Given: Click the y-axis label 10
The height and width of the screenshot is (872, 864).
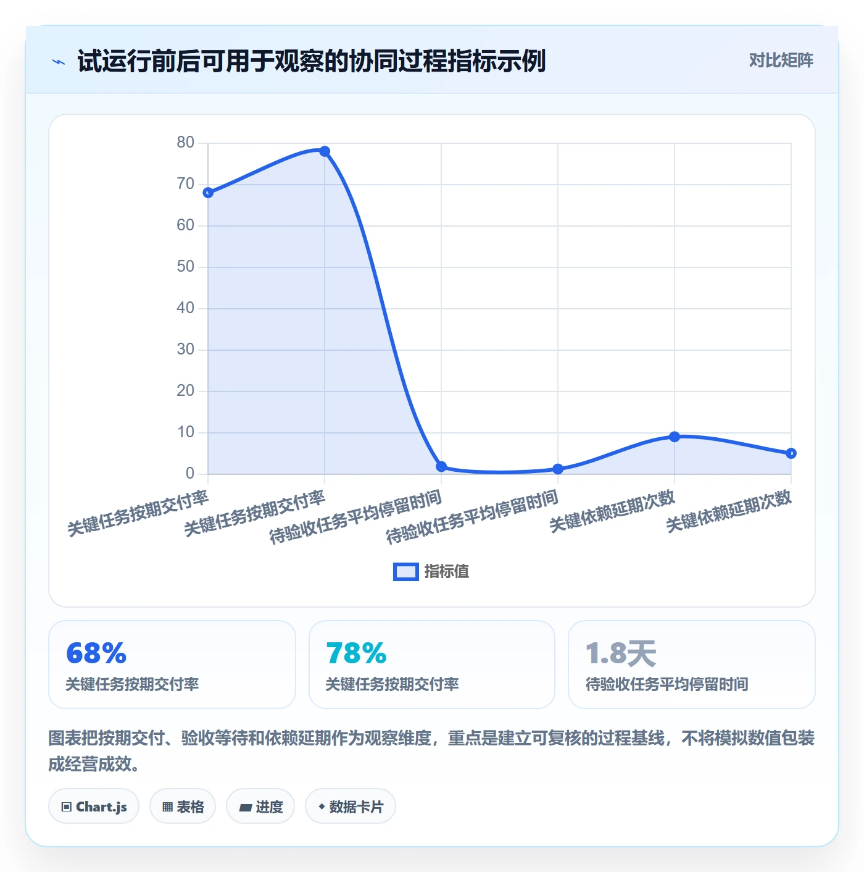Looking at the screenshot, I should 185,432.
